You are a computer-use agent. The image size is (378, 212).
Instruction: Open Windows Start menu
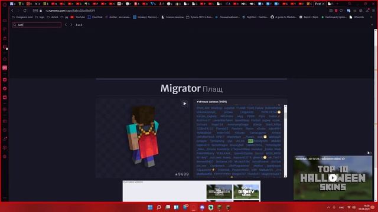(150, 207)
